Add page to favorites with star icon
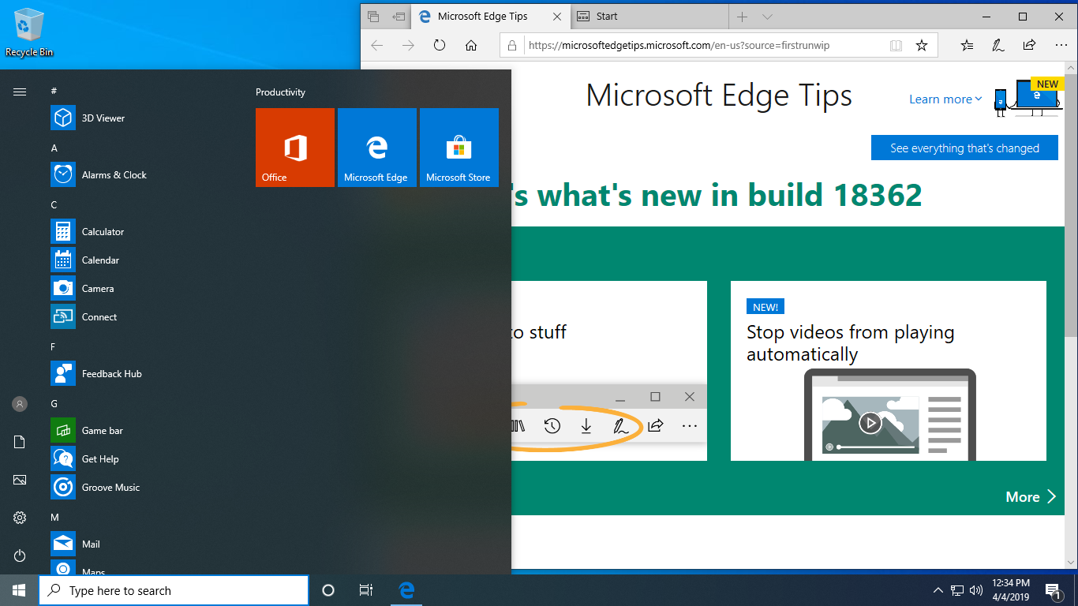 point(921,46)
